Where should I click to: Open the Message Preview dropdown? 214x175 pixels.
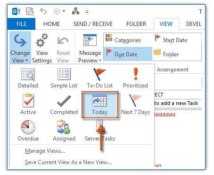[x=90, y=49]
